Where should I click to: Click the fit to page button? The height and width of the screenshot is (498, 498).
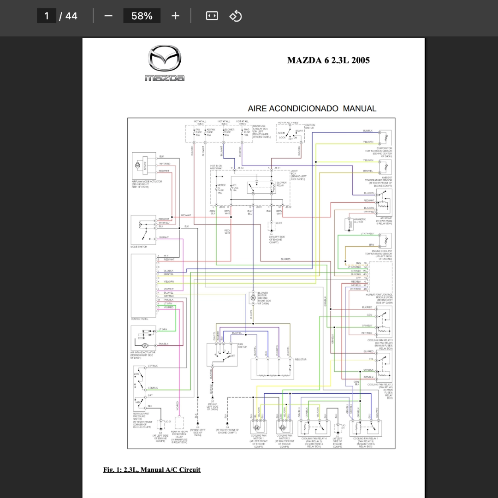pyautogui.click(x=212, y=16)
